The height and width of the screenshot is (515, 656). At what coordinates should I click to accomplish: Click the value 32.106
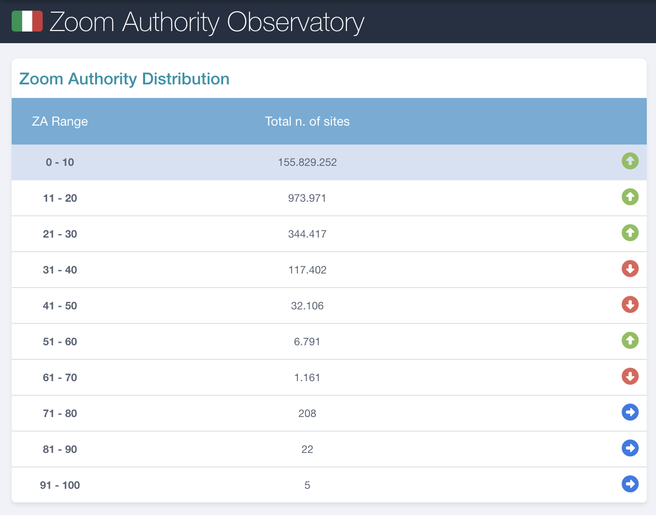coord(307,306)
